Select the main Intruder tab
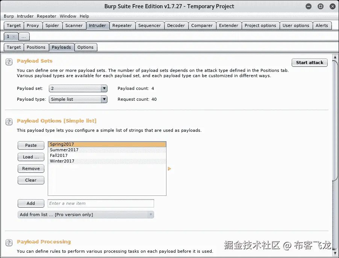 [98, 25]
